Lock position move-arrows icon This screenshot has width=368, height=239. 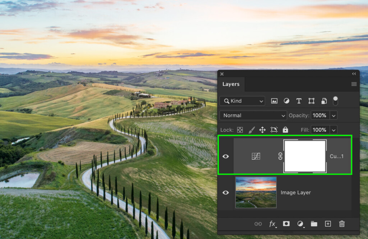pos(262,130)
